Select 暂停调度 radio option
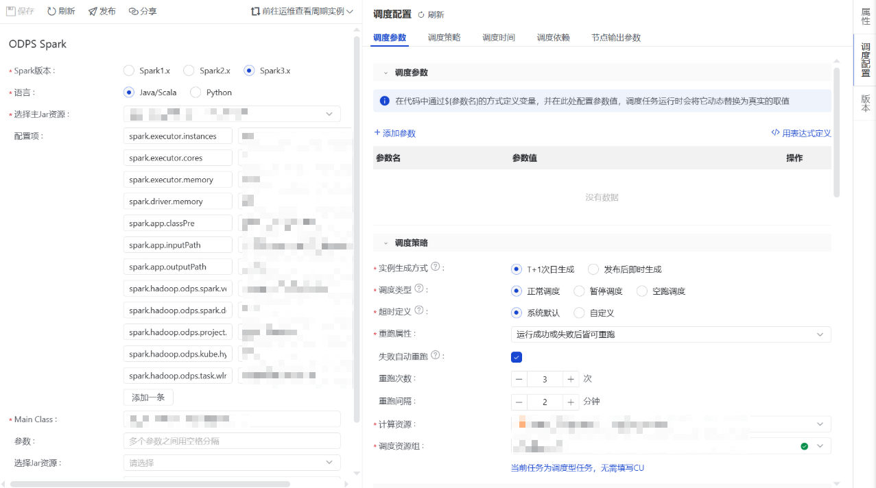Screen dimensions: 876x488 coord(579,291)
